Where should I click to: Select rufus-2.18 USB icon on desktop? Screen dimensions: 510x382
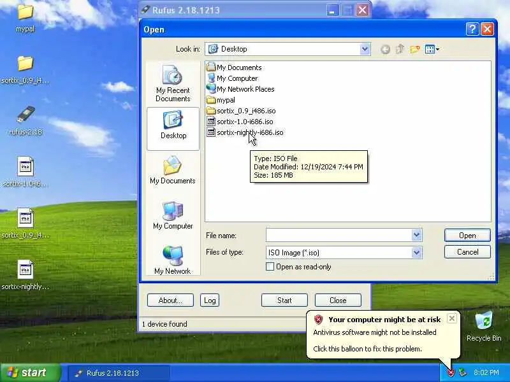(x=25, y=115)
